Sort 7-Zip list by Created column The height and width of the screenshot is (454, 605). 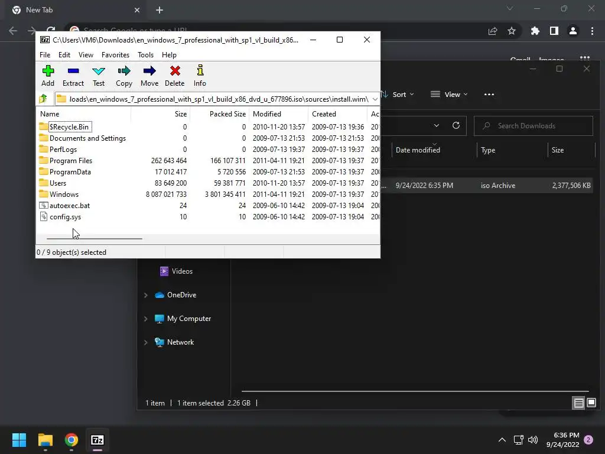pos(337,114)
